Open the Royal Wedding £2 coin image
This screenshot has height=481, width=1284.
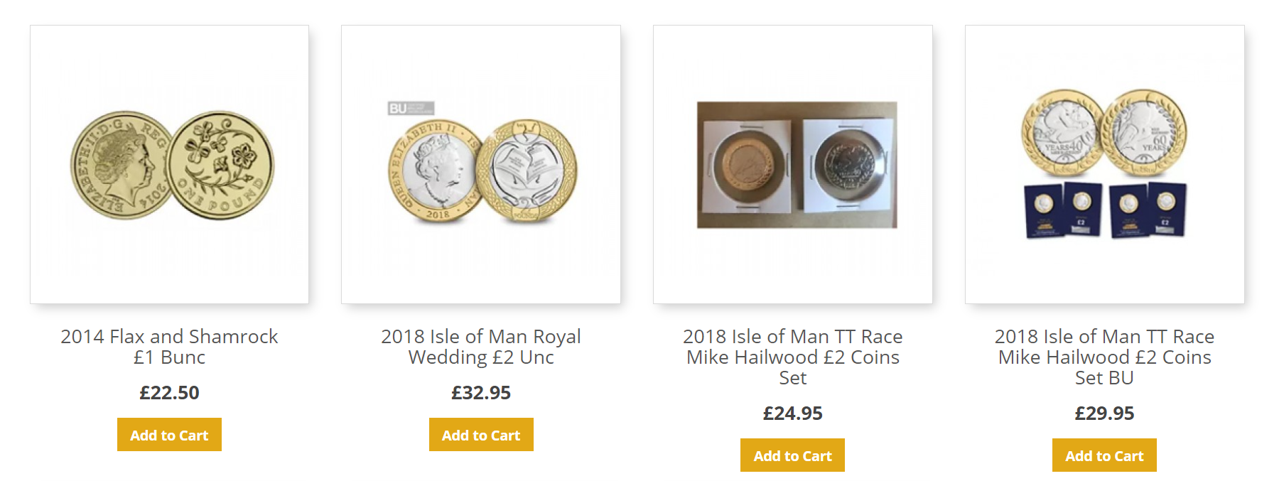click(481, 165)
